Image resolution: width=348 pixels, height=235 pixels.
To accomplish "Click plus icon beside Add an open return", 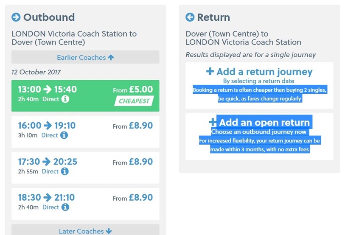I will pos(213,122).
